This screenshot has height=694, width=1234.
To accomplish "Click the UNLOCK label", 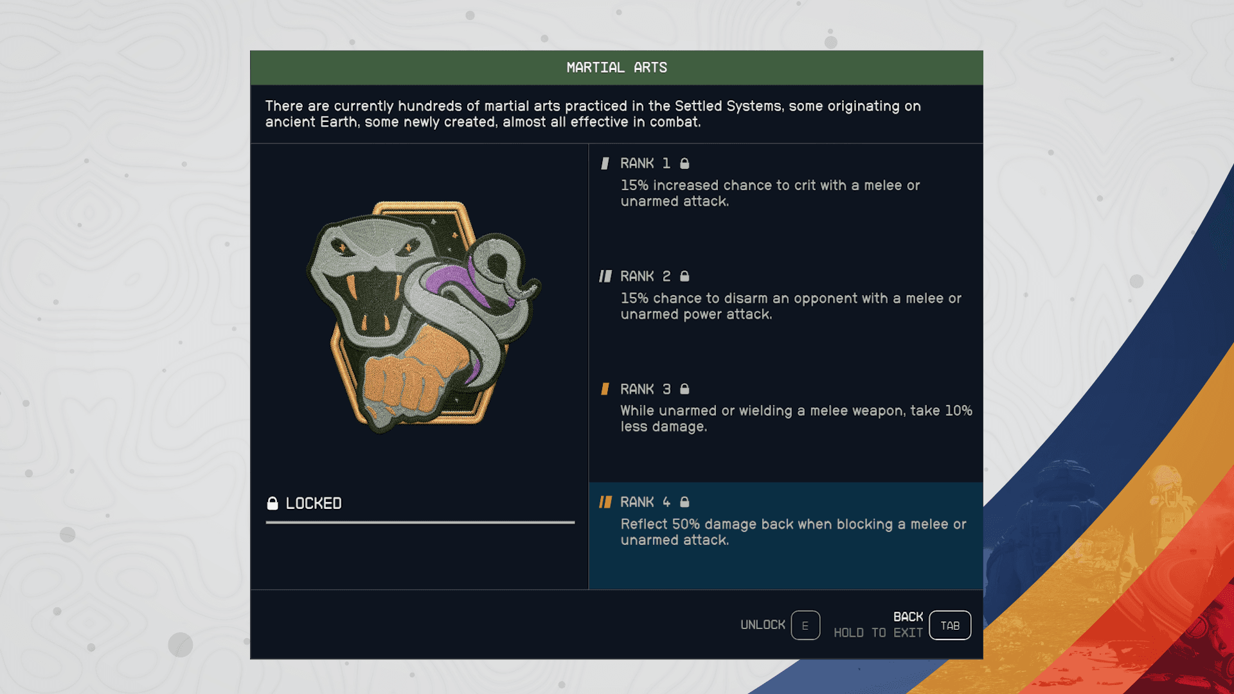I will (x=762, y=625).
